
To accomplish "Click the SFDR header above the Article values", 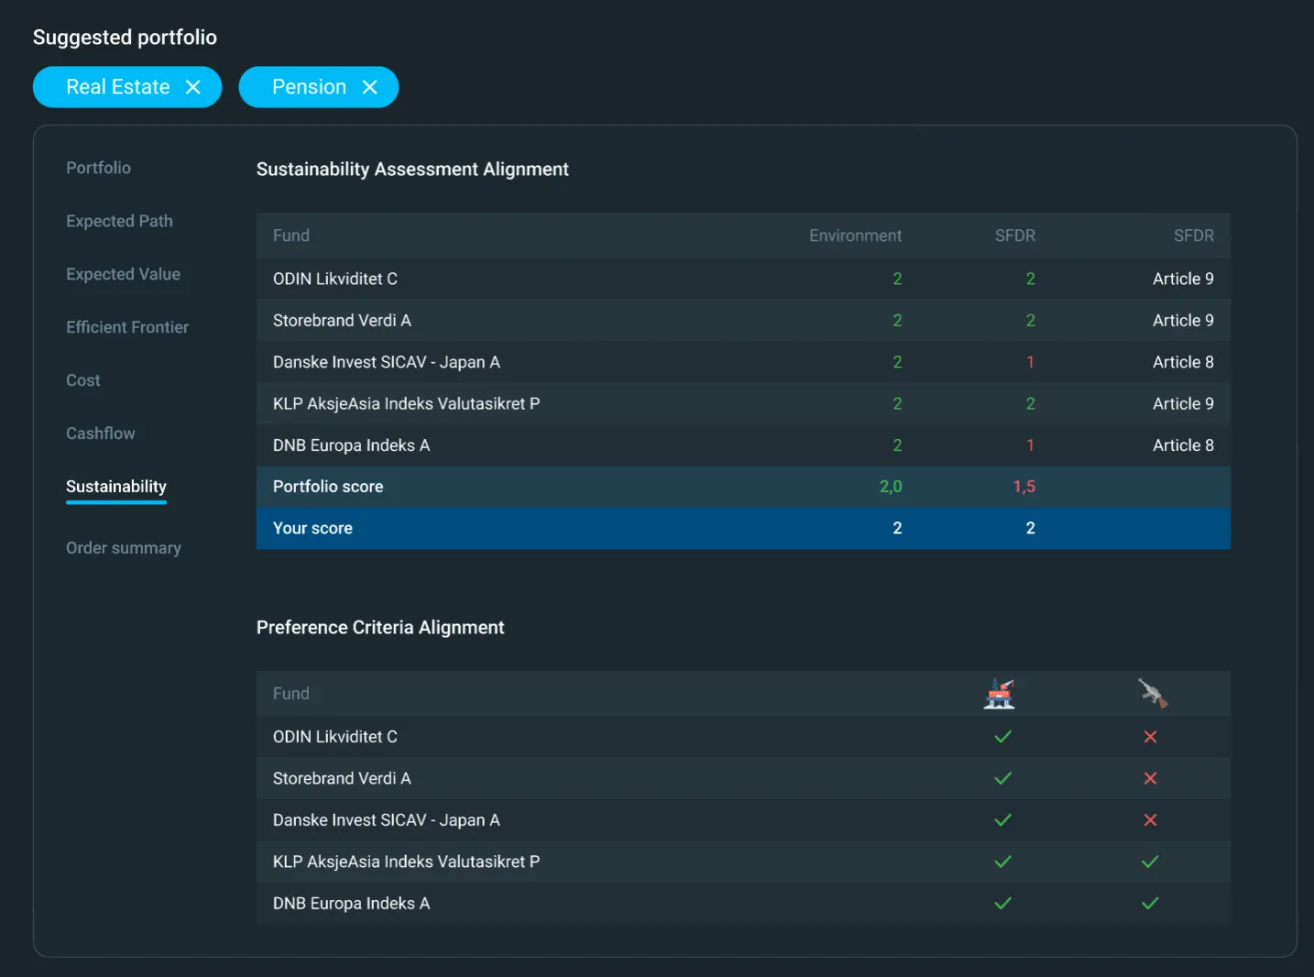I will (1194, 236).
